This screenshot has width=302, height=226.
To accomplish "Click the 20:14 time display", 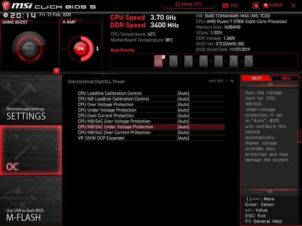I will 23,15.
